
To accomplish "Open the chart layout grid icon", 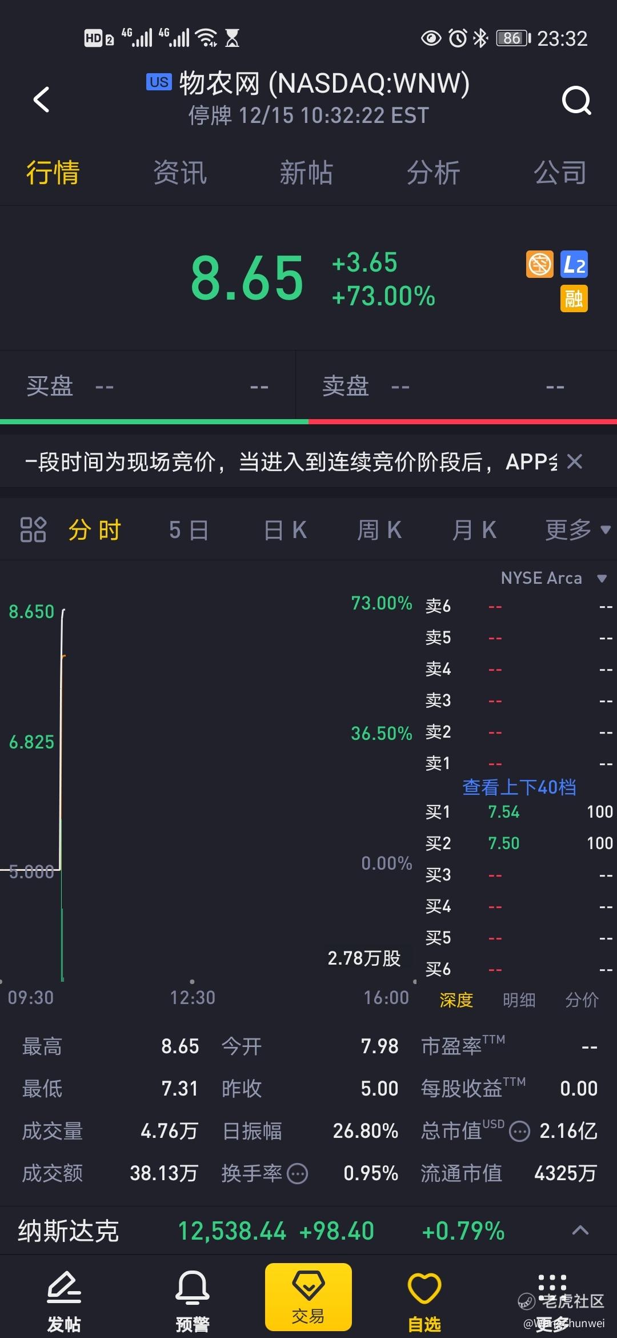I will (x=33, y=529).
